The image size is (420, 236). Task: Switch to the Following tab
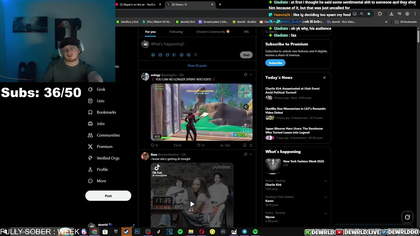coord(176,32)
